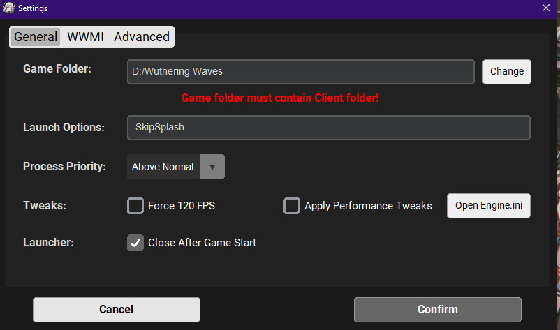Click the Settings title bar text
The width and height of the screenshot is (560, 330).
[33, 8]
